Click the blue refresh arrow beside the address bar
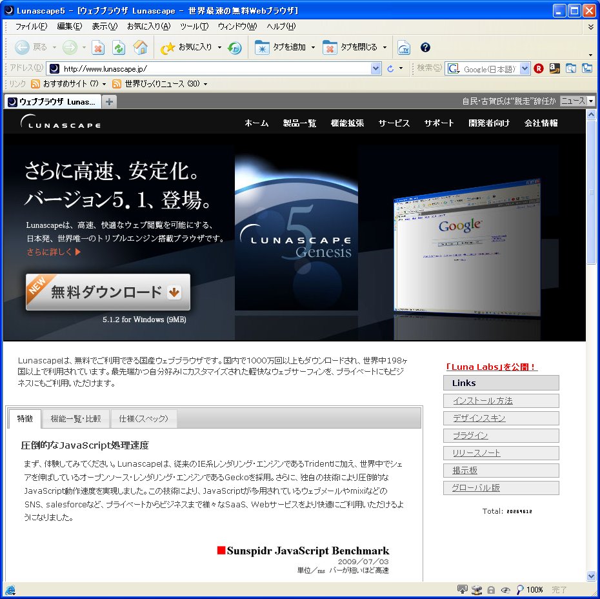This screenshot has width=600, height=599. point(390,69)
